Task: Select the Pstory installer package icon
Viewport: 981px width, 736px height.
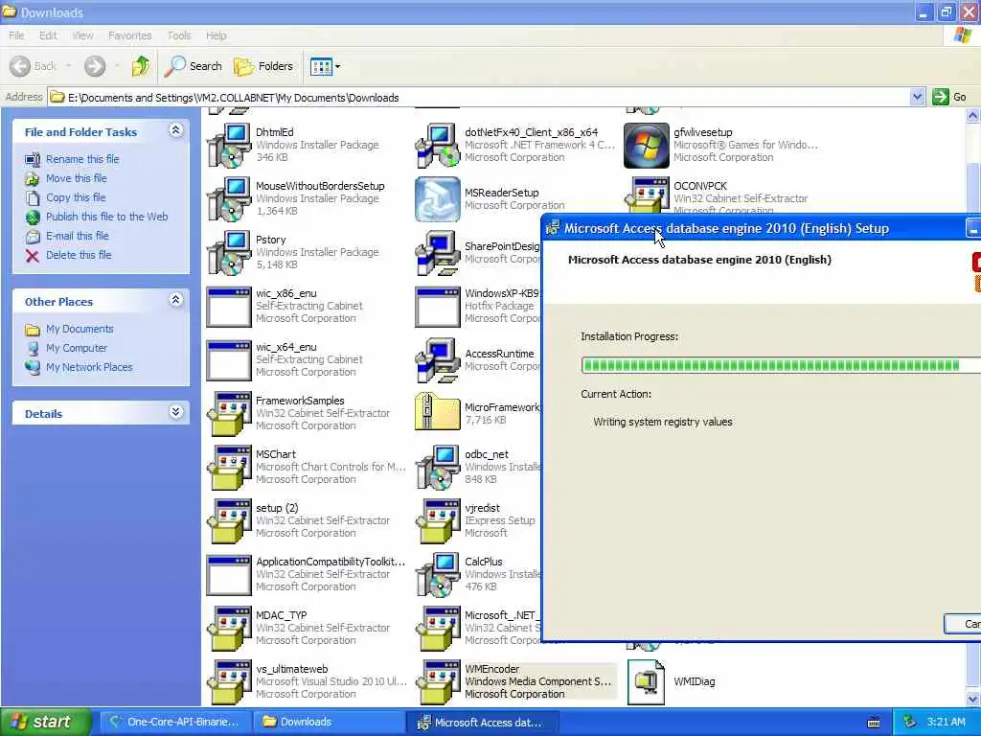Action: pos(229,253)
